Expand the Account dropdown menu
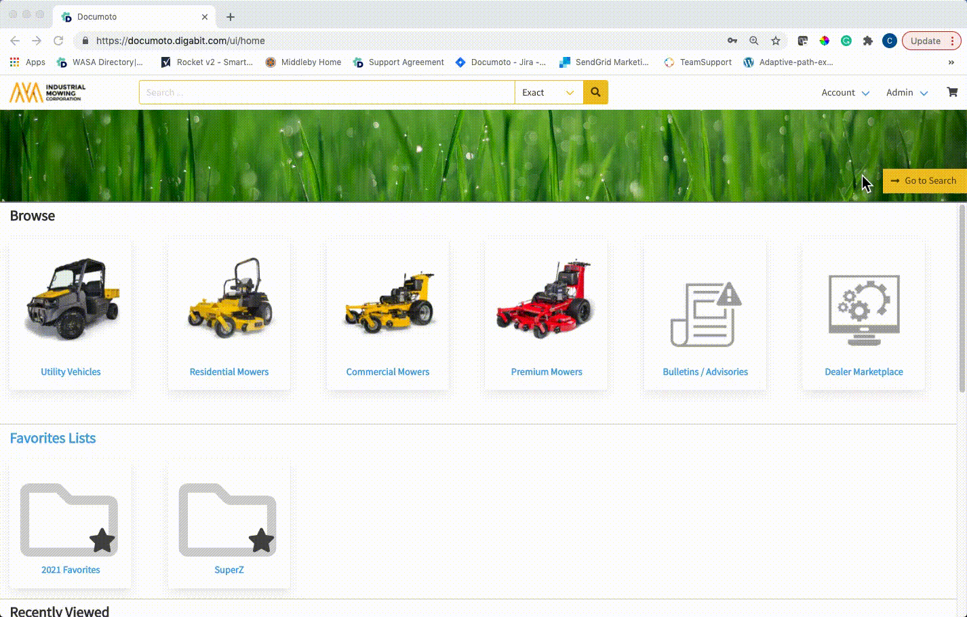The height and width of the screenshot is (617, 967). 845,93
